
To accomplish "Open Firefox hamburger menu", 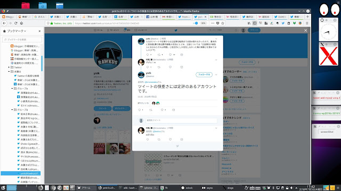I will 307,23.
